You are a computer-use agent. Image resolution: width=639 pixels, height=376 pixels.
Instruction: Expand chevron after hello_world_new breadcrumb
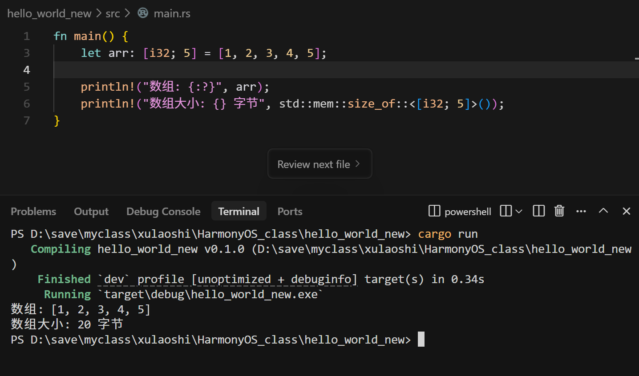(x=99, y=13)
